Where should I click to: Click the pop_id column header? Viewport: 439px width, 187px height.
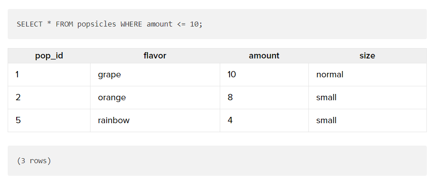pos(49,56)
